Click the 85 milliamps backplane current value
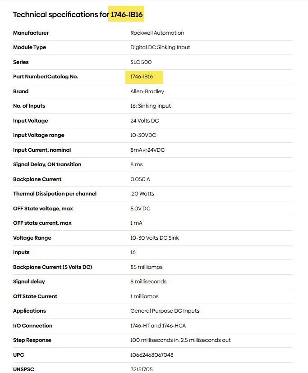This screenshot has height=373, width=308. tap(146, 267)
